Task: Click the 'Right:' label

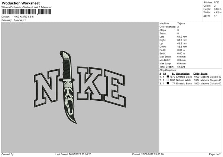Action: [x=162, y=40]
